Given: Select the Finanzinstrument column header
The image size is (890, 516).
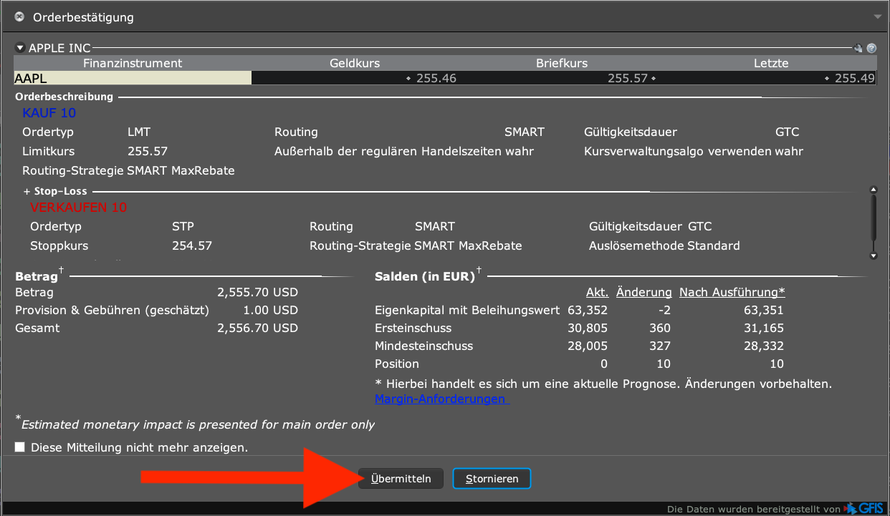Looking at the screenshot, I should [x=133, y=63].
